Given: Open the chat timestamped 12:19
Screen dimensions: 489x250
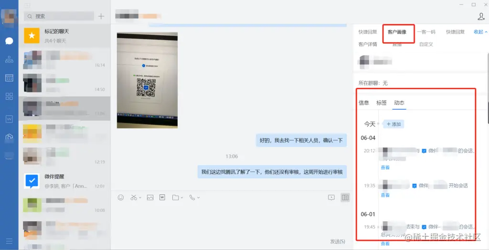Looking at the screenshot, I should 64,156.
